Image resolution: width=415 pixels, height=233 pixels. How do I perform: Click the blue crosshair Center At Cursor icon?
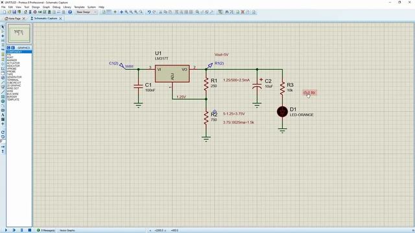point(121,12)
